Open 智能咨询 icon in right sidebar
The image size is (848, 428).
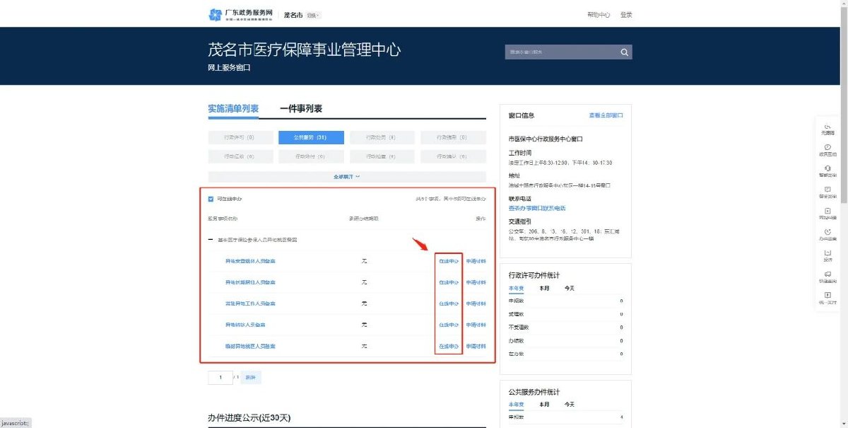828,170
